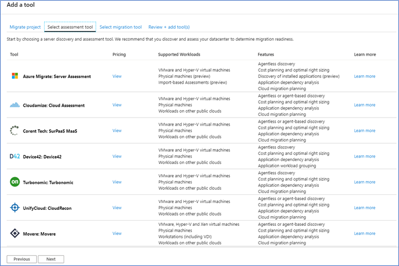Click the Azure Migrate Microsoft logo icon
Viewport: 399px width, 266px height.
(x=15, y=76)
